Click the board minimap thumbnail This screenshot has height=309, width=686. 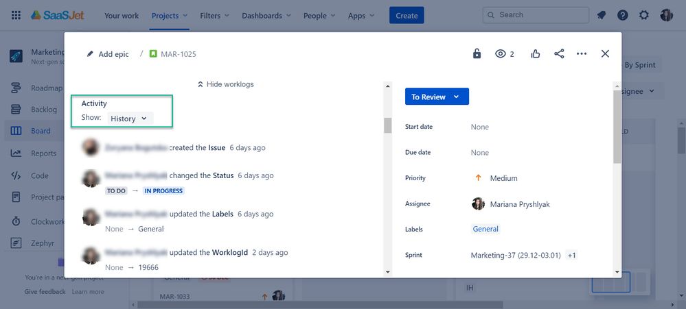(x=619, y=282)
